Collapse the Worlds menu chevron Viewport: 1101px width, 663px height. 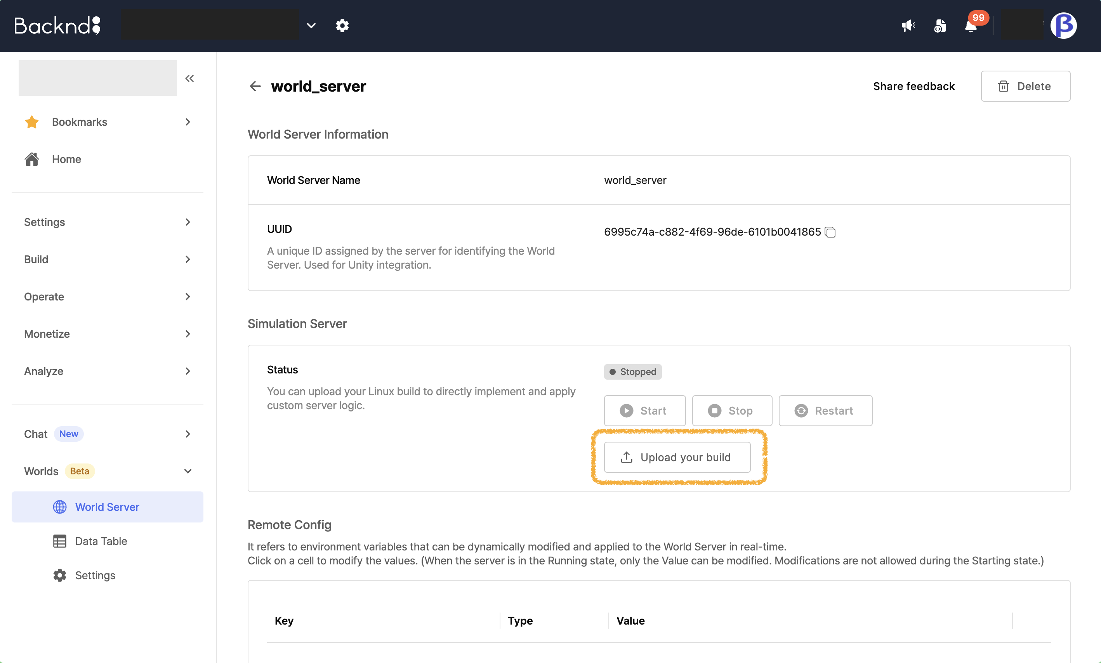(188, 471)
